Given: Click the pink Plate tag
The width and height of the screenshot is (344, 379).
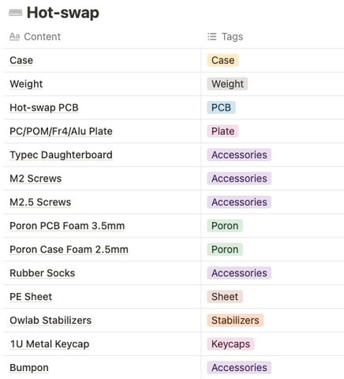Looking at the screenshot, I should click(x=222, y=131).
